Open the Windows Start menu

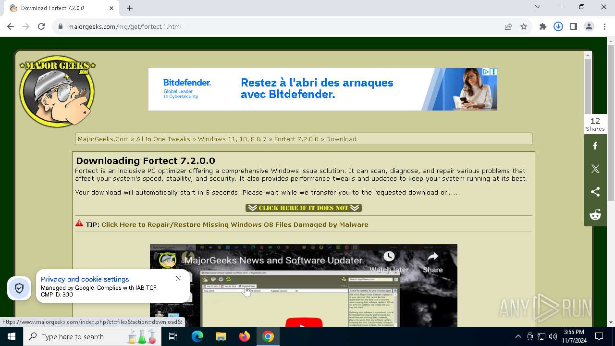12,336
